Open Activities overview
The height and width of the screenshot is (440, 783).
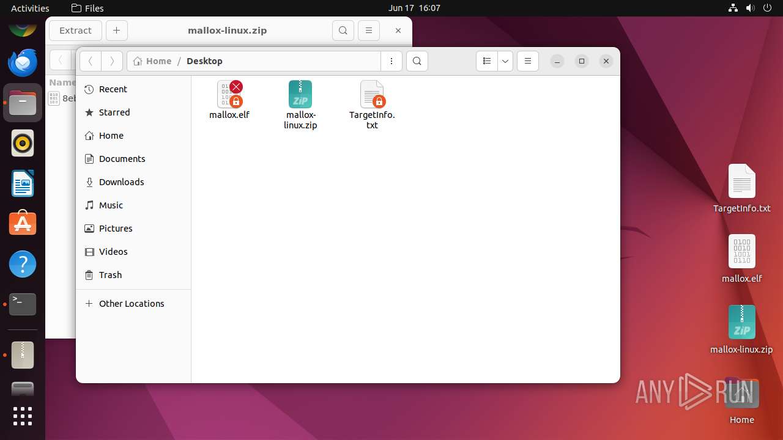coord(30,8)
